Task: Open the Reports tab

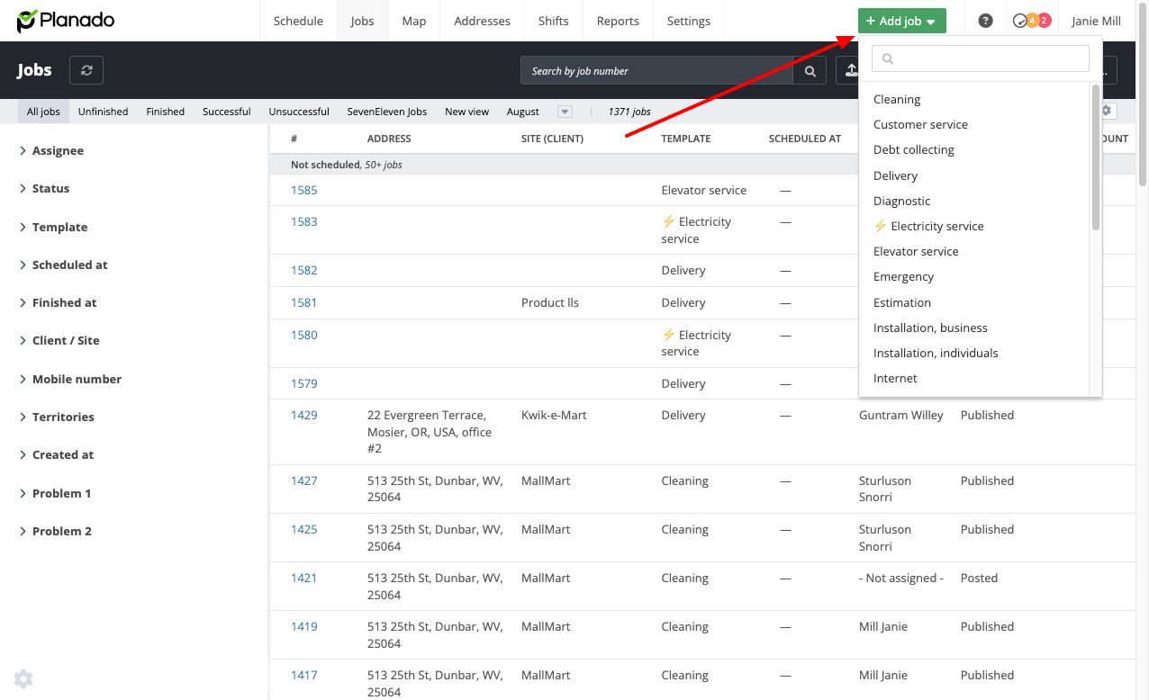Action: click(x=618, y=21)
